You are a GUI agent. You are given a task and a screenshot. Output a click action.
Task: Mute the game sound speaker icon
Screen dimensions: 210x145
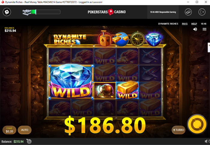(195, 29)
